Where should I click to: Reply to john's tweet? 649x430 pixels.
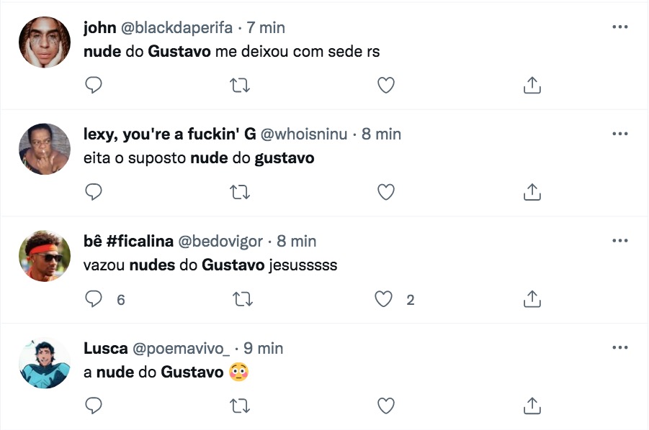click(94, 86)
